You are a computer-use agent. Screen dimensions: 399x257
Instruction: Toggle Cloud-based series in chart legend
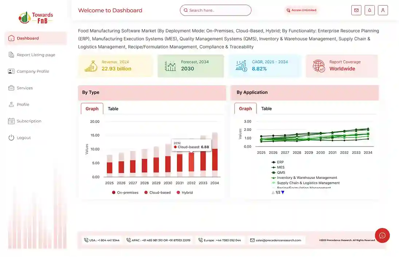click(x=157, y=192)
